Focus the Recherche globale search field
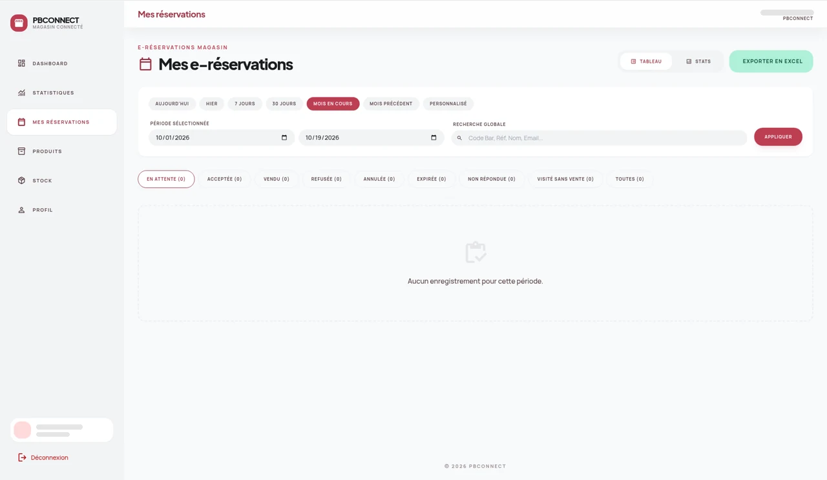 [599, 138]
